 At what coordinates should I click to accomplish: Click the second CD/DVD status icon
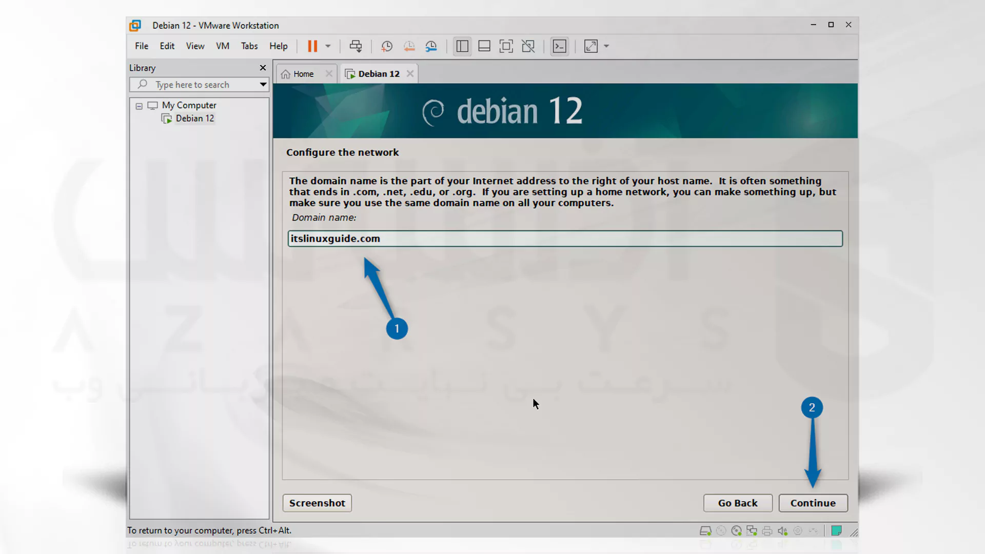(x=736, y=531)
